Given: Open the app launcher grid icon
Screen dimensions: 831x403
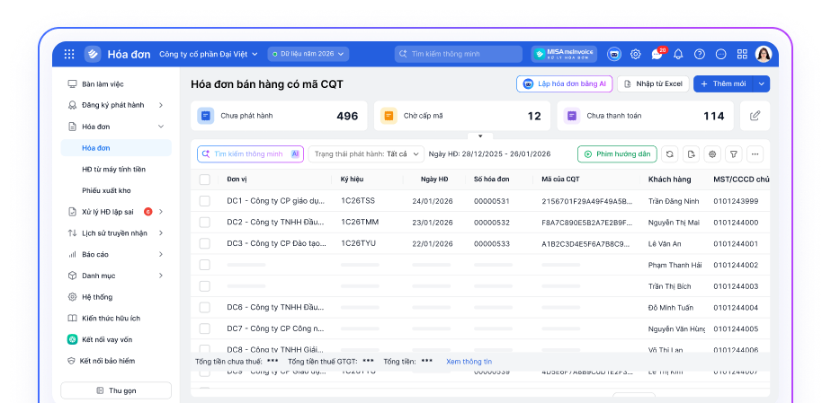Looking at the screenshot, I should (69, 54).
